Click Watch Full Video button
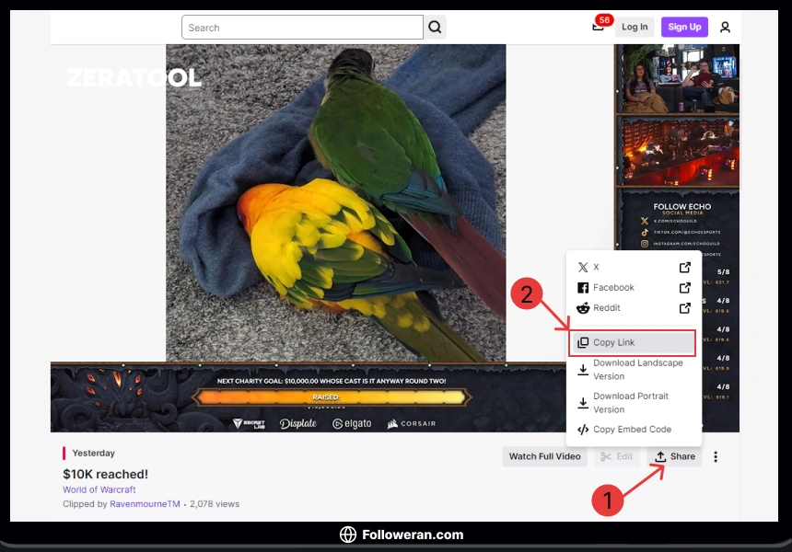 tap(544, 456)
